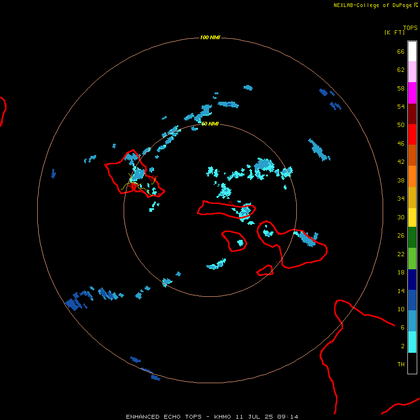Click the 6 legend value
The width and height of the screenshot is (420, 420).
[403, 327]
